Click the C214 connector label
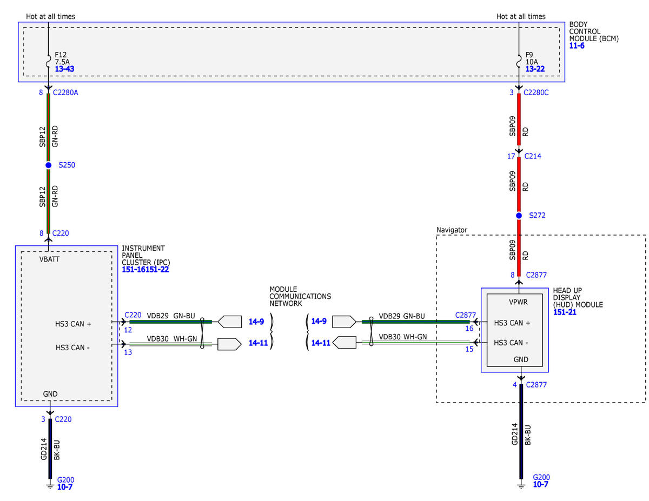 tap(533, 156)
